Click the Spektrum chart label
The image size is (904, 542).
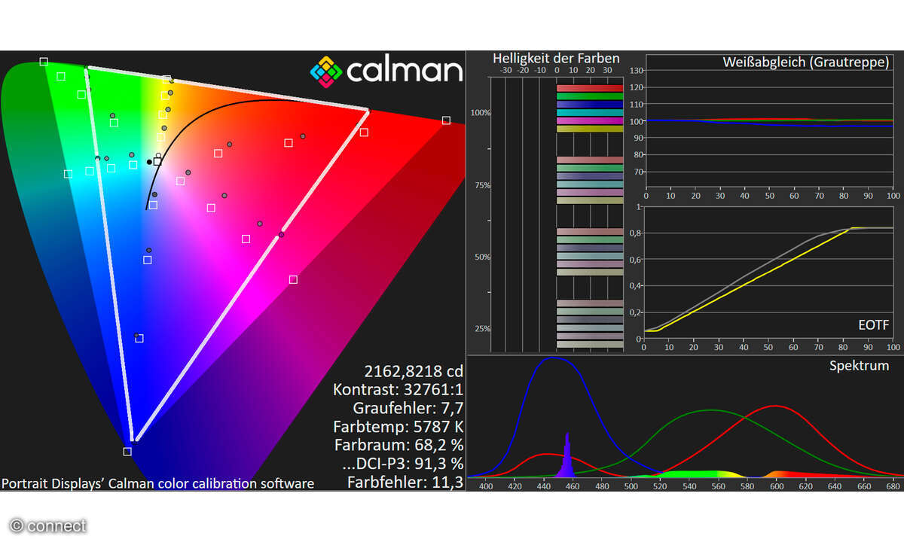[859, 366]
